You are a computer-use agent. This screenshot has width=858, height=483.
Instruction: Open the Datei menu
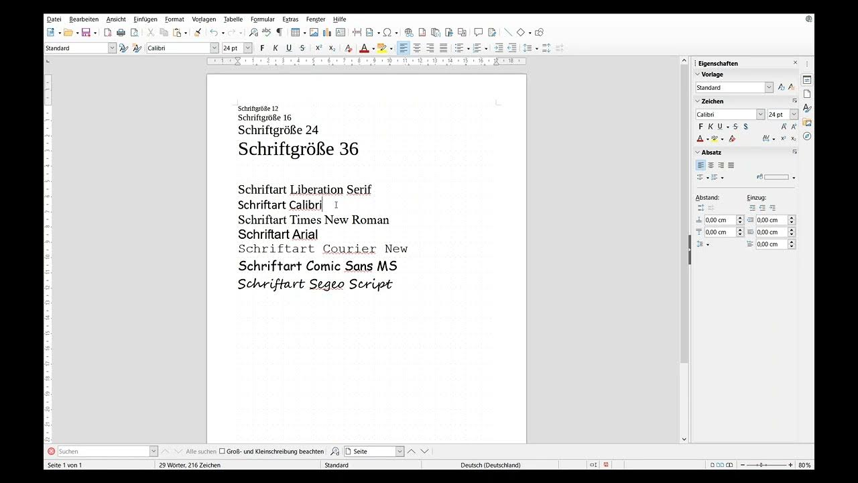(x=54, y=19)
